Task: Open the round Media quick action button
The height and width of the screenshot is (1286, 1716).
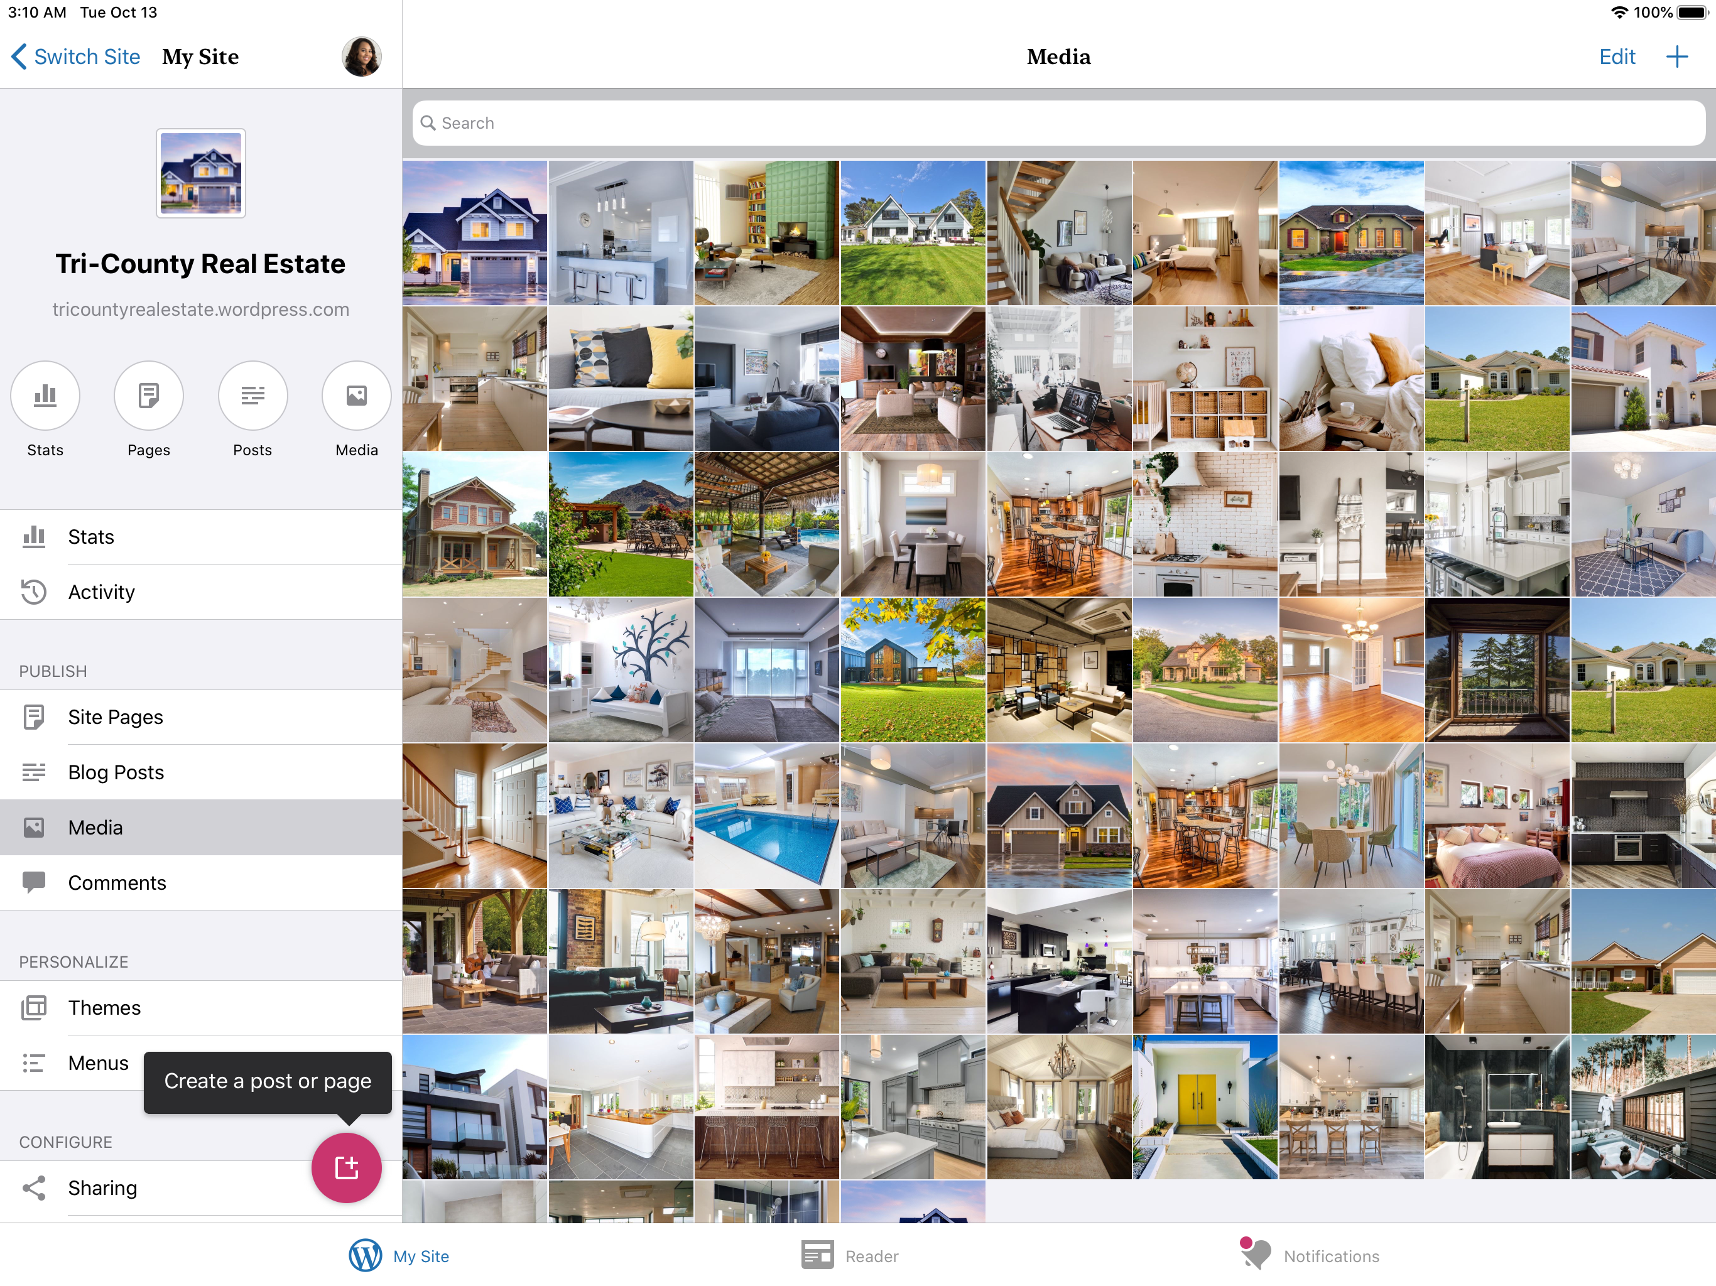Action: (357, 396)
